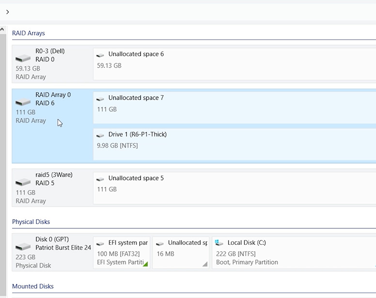Click the 'EFI system par' partition name

(x=128, y=243)
